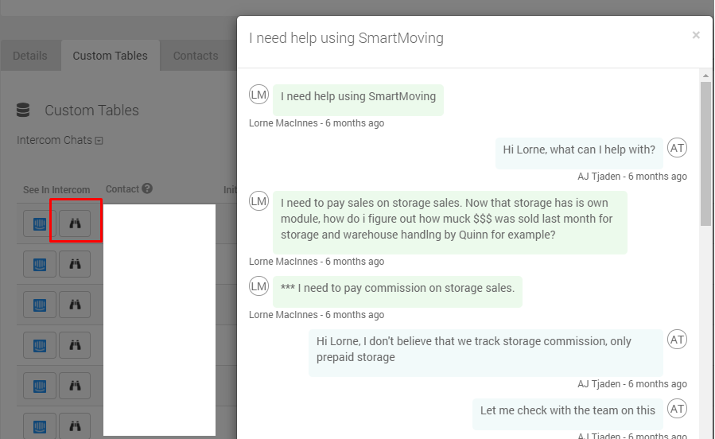
Task: Click fifth row's Intercom logo button
Action: pyautogui.click(x=40, y=386)
